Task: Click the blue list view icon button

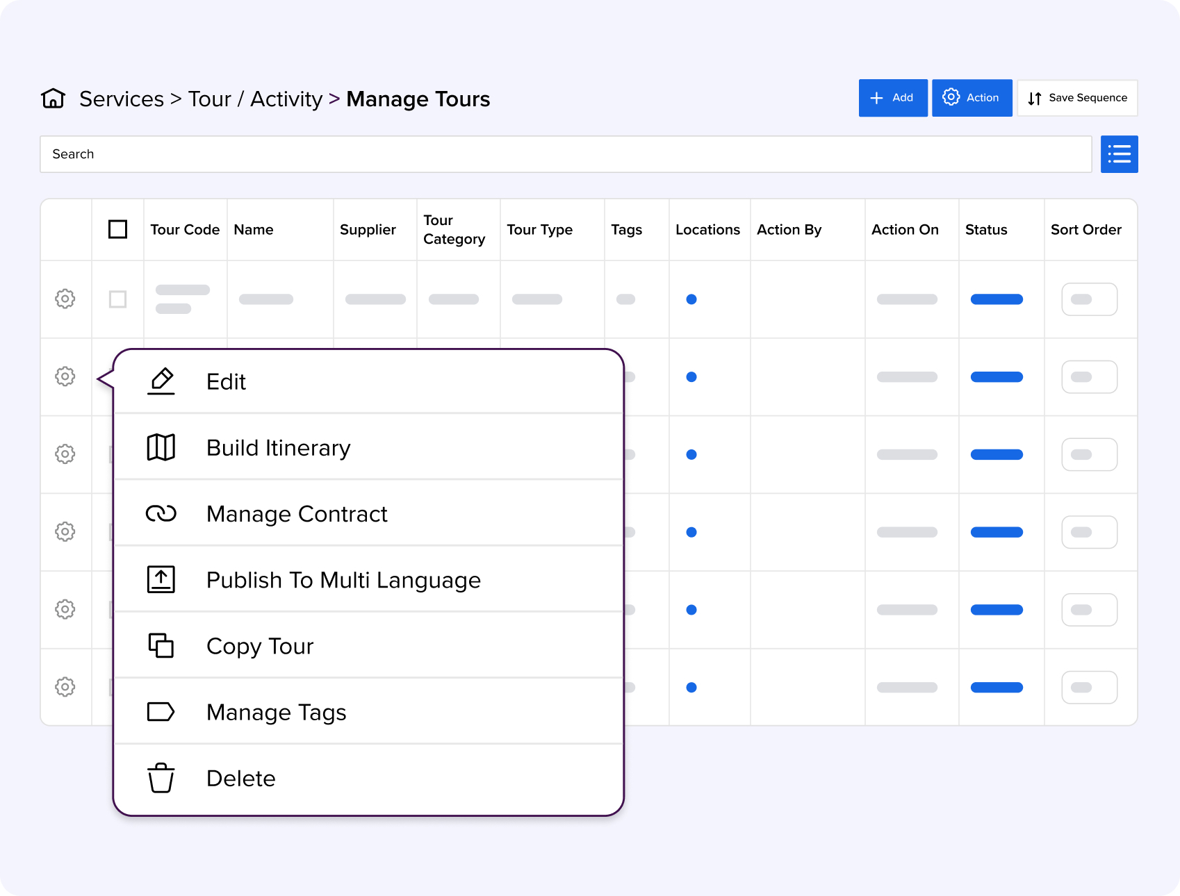Action: (x=1119, y=154)
